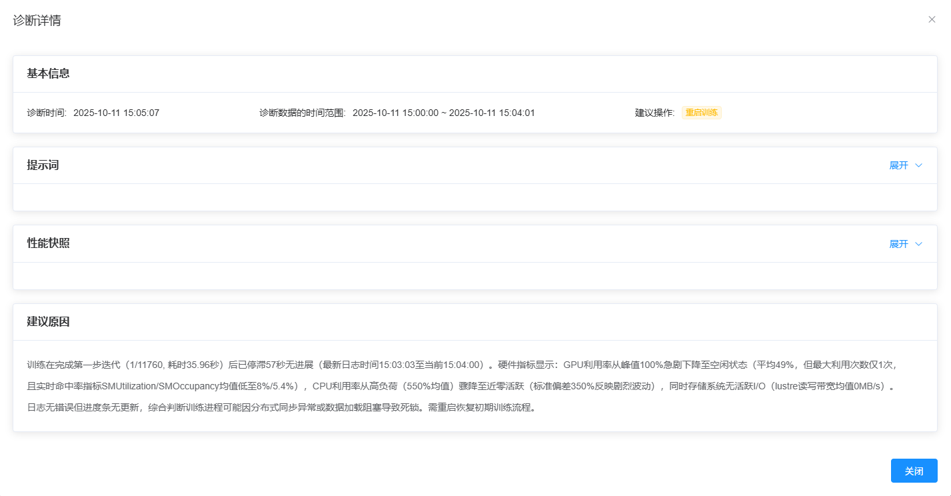Click the 重启训练 suggestion tag
Viewport: 951px width, 496px height.
[x=701, y=113]
